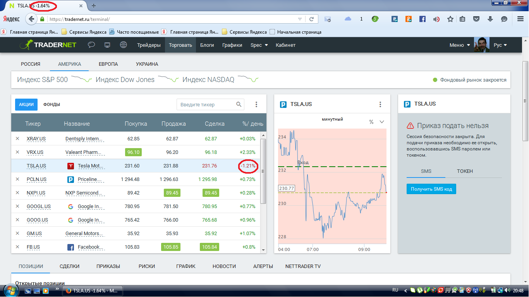The height and width of the screenshot is (297, 529).
Task: Reload the page with refresh icon
Action: point(311,19)
